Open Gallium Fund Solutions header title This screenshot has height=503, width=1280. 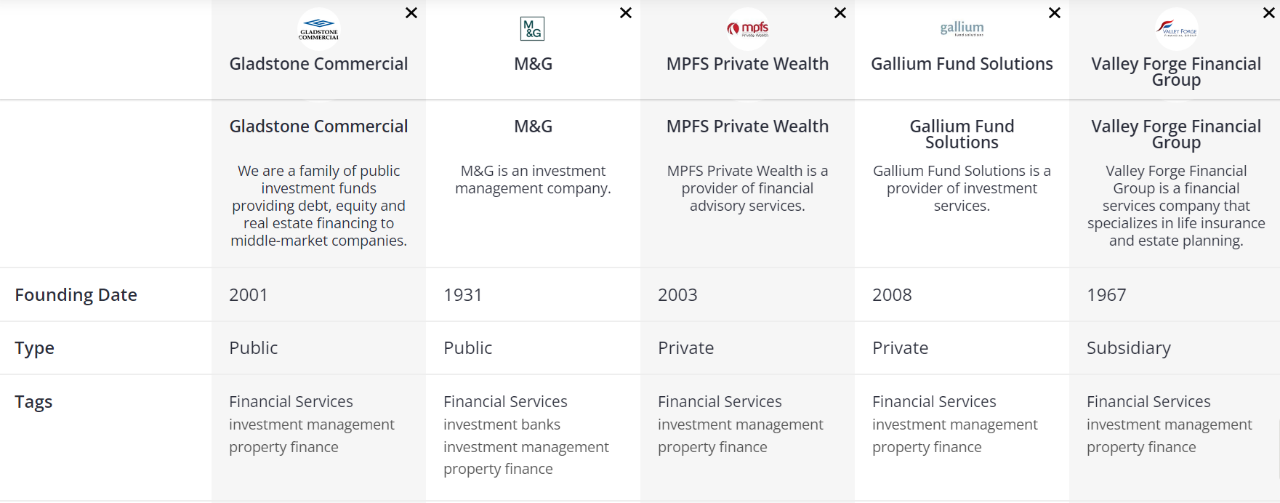point(962,64)
